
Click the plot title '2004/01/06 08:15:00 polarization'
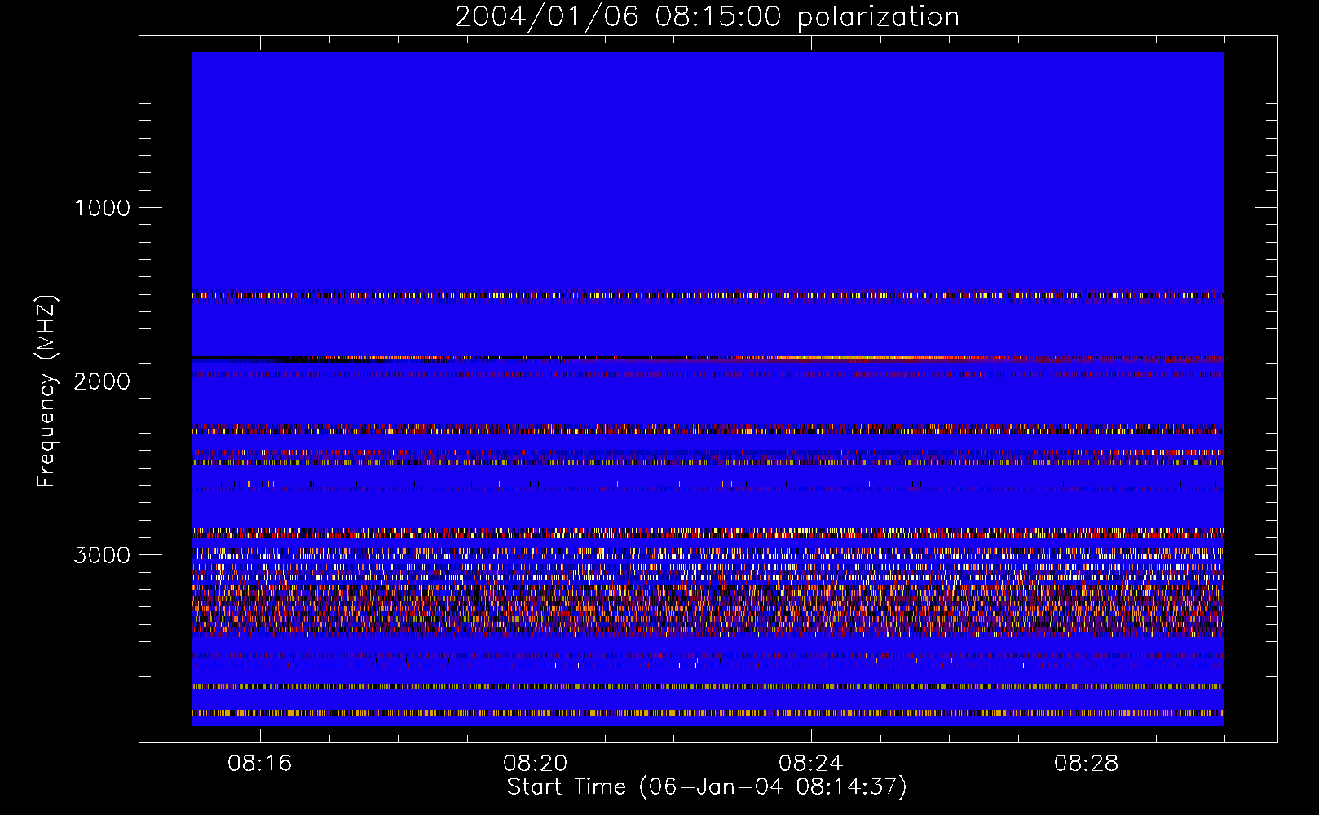(x=707, y=17)
